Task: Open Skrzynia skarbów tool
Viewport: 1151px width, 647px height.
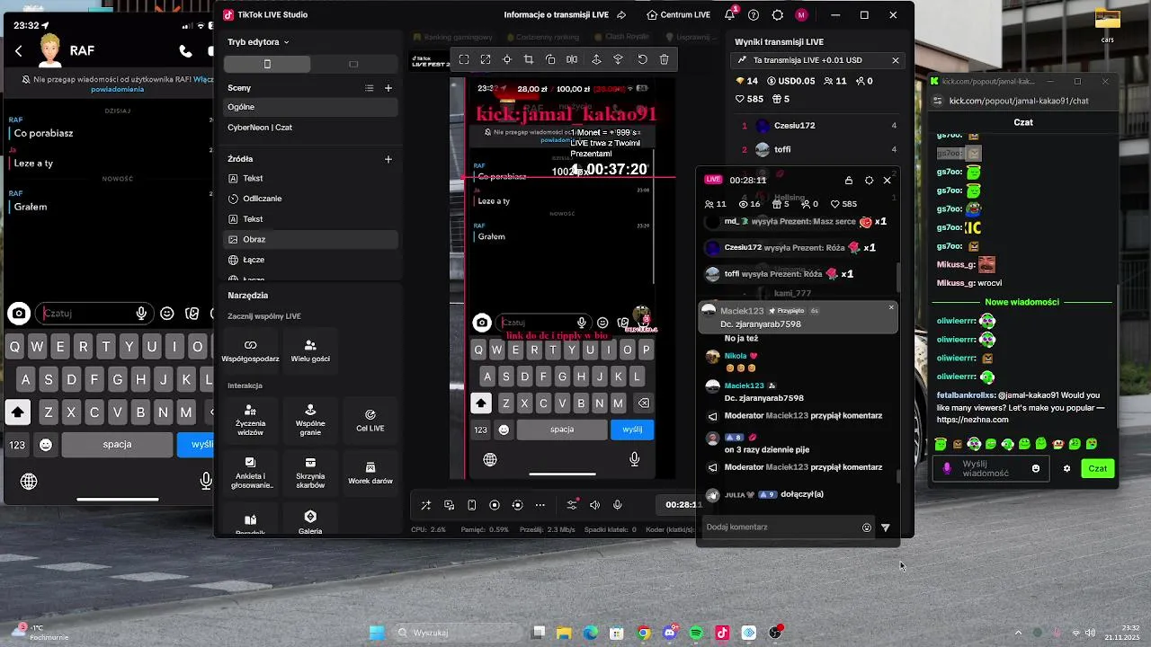Action: point(310,473)
